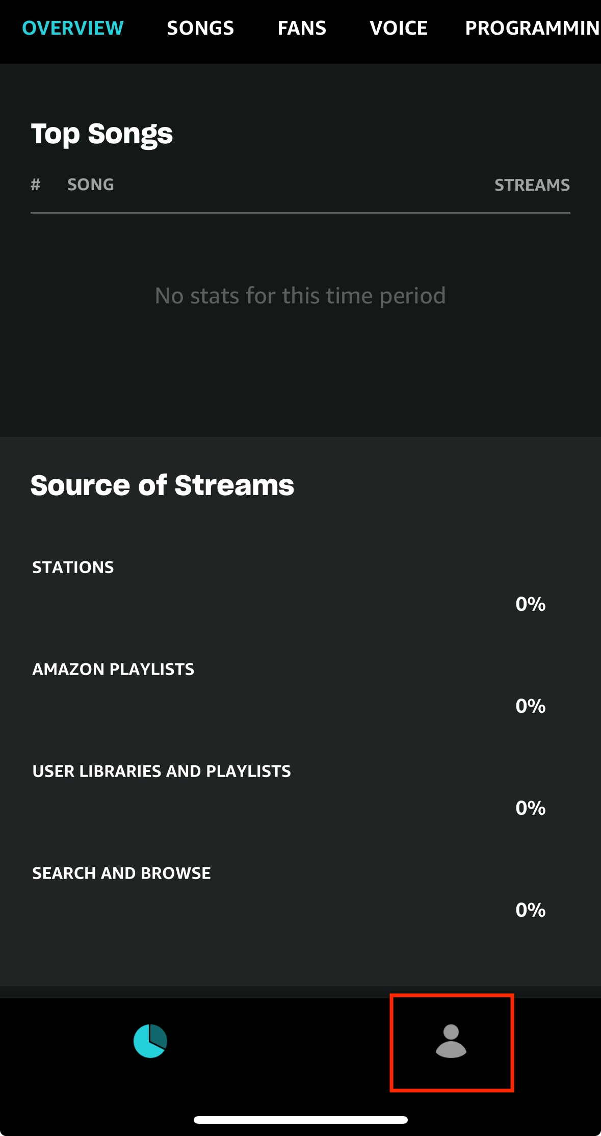Tap the Top Songs heading

tap(102, 134)
